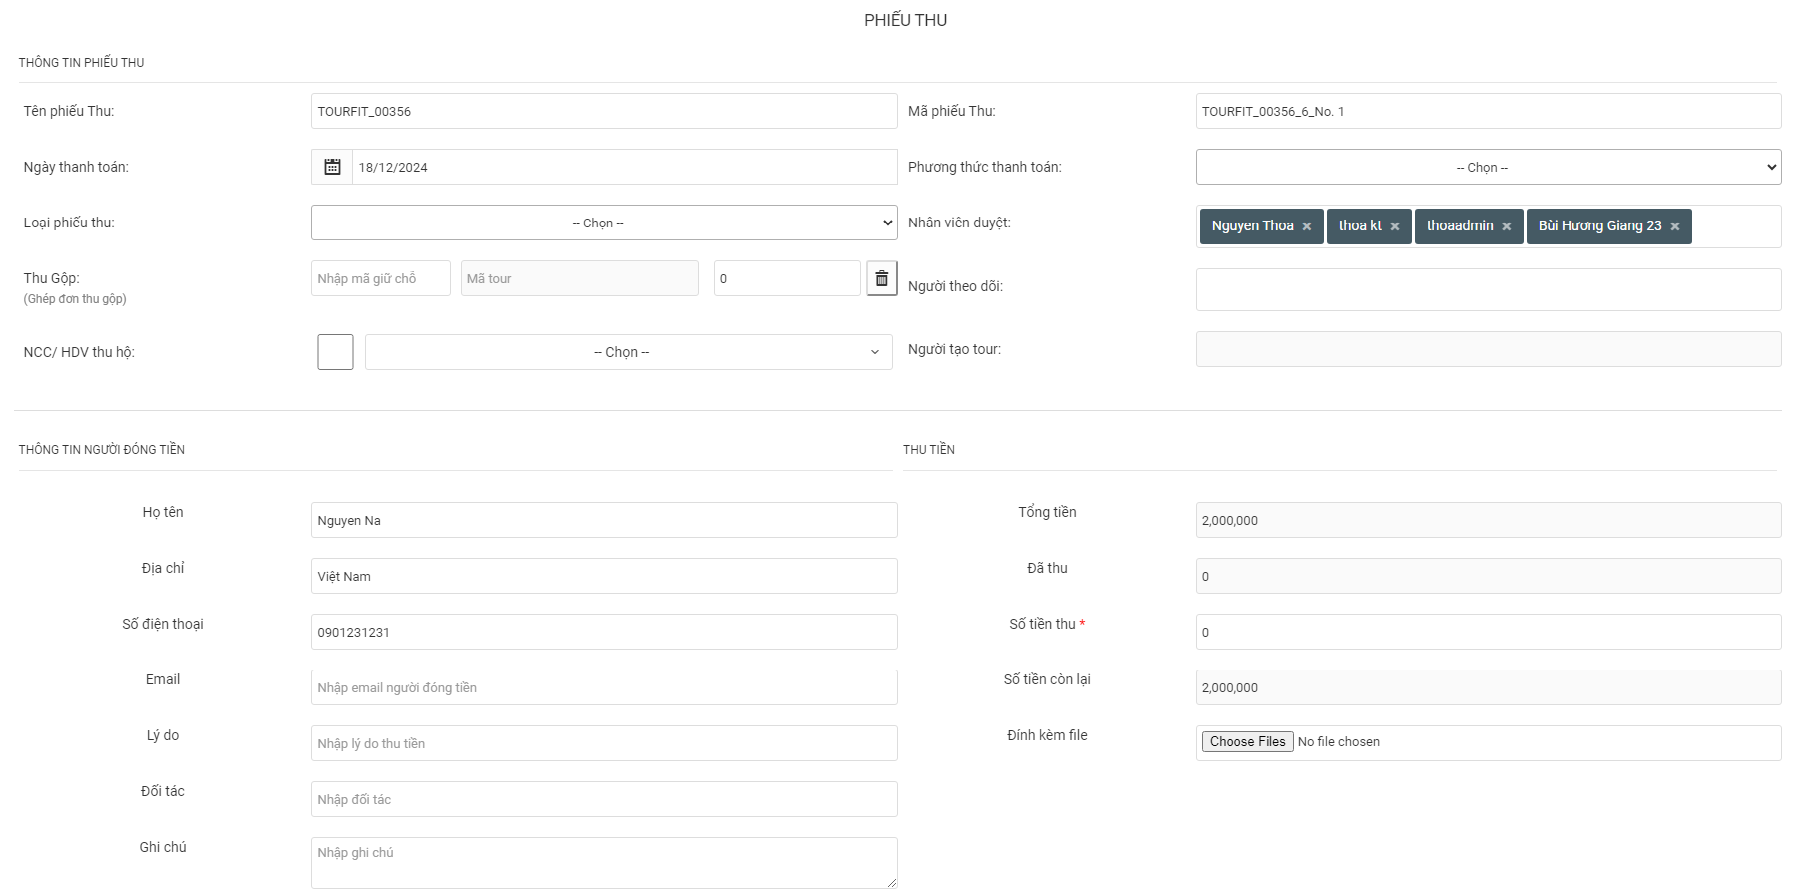Open the calendar icon for Ngày thanh toán
The image size is (1797, 893).
click(332, 167)
